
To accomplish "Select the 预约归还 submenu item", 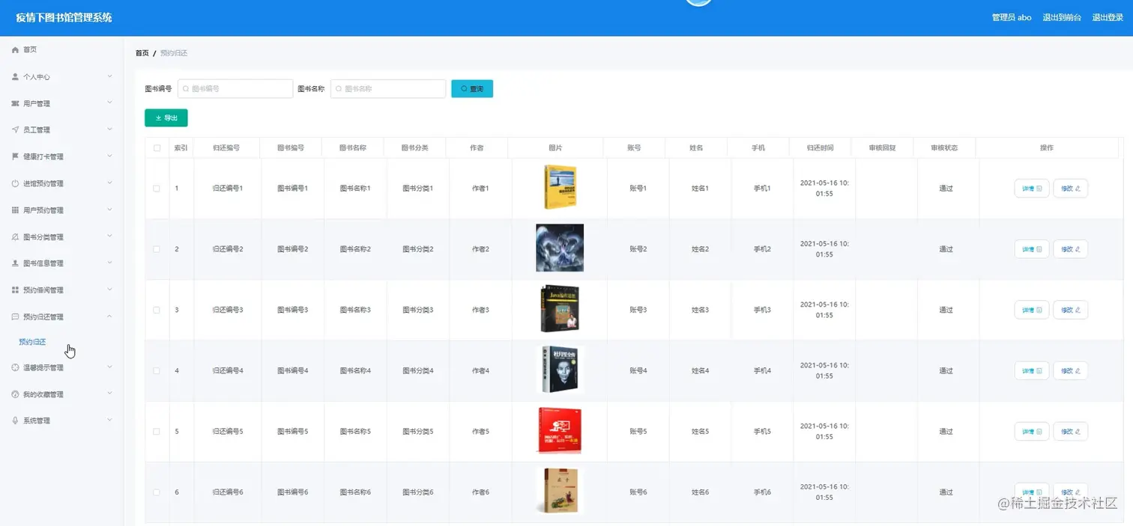I will [x=32, y=342].
